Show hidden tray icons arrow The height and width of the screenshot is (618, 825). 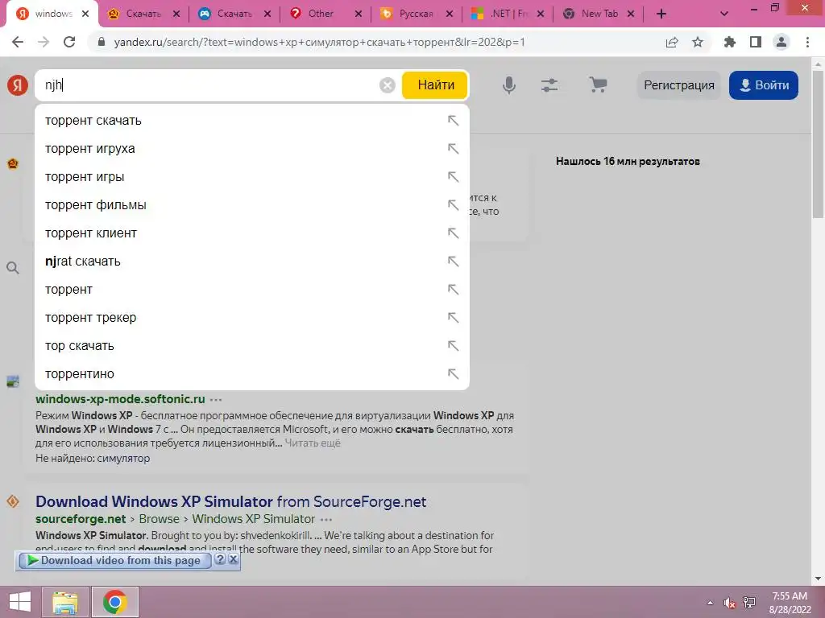coord(711,603)
